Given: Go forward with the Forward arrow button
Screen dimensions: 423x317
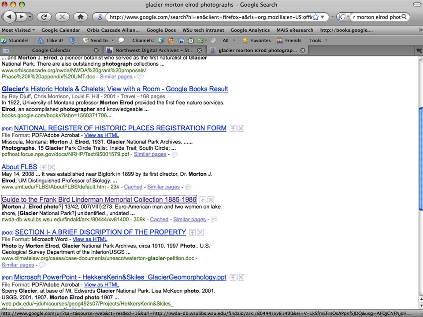Looking at the screenshot, I should 21,17.
